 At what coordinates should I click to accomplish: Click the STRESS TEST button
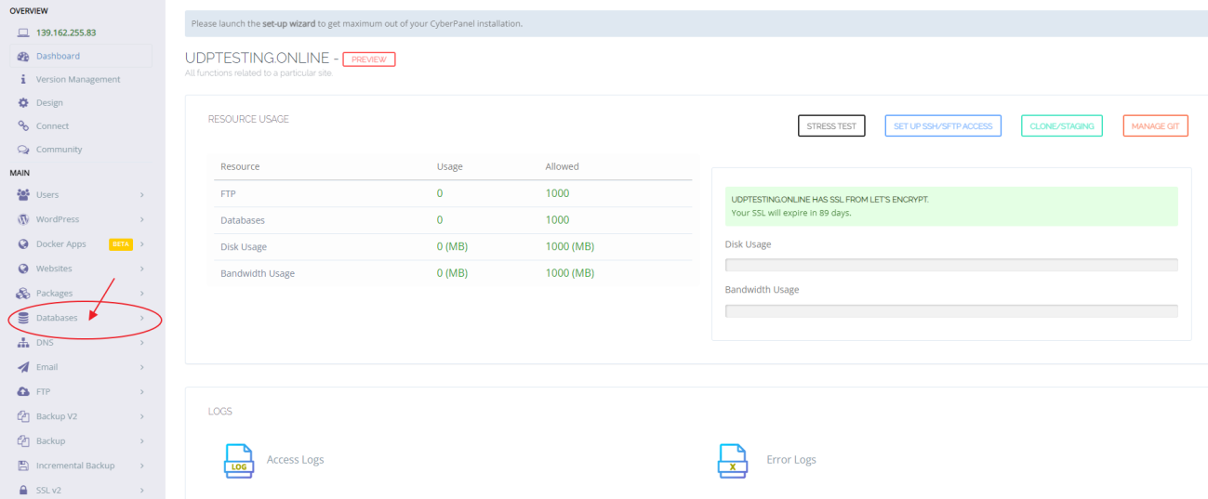pos(831,125)
